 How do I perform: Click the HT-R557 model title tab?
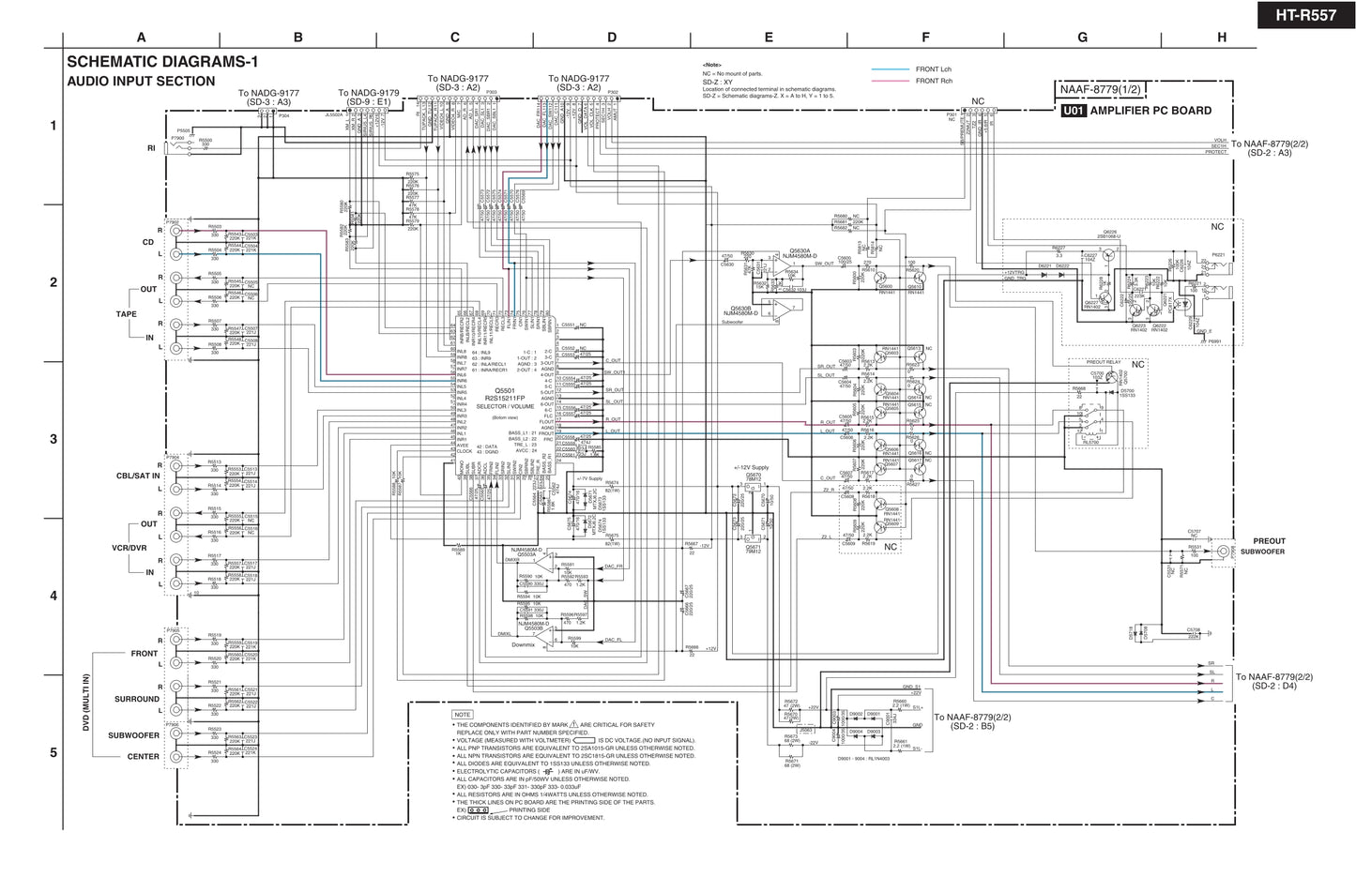(x=1304, y=15)
